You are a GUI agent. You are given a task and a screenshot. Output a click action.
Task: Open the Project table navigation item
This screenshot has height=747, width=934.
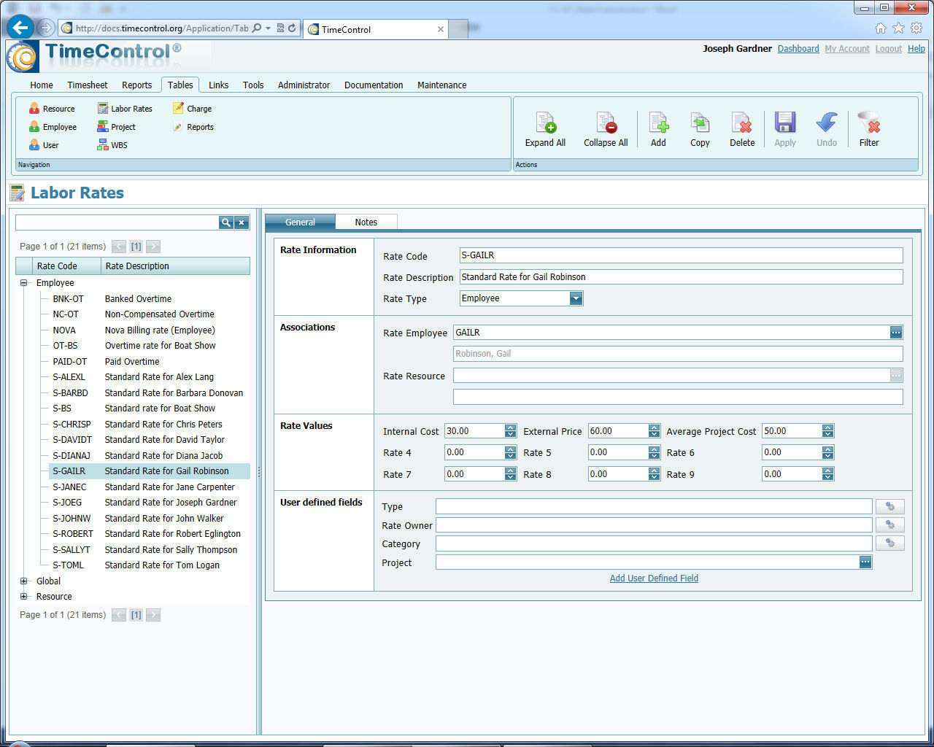tap(116, 127)
